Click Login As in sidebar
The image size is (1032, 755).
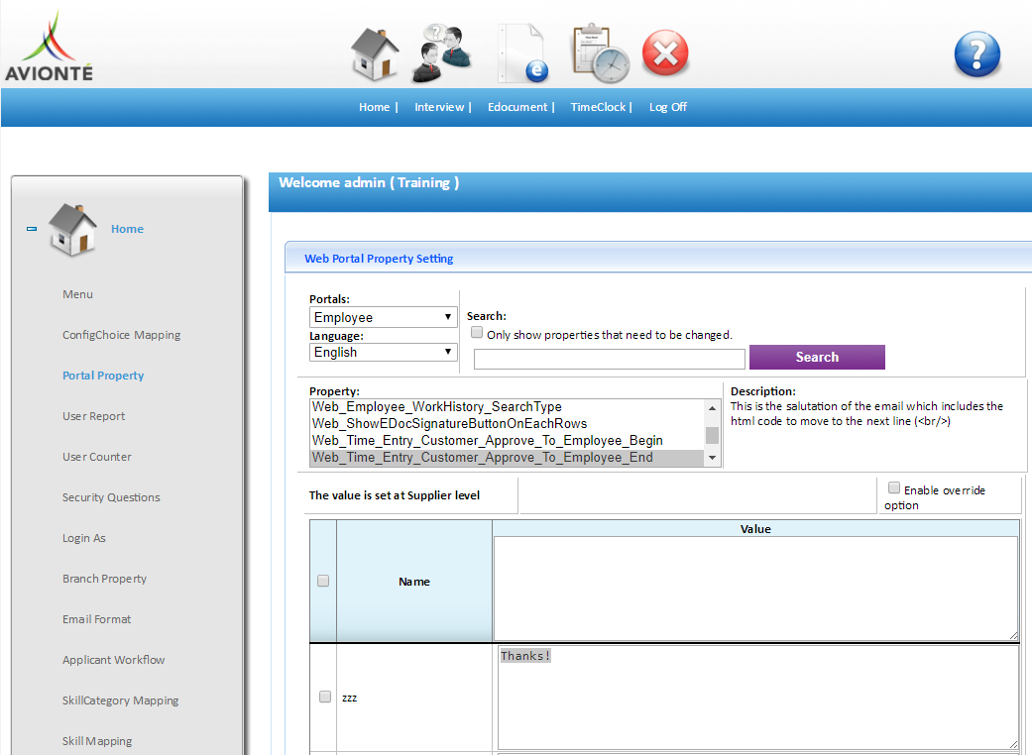(84, 538)
